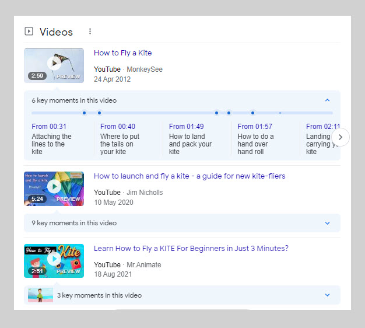The width and height of the screenshot is (365, 328).
Task: Jump to the From 00:40 key moment
Action: (x=117, y=127)
